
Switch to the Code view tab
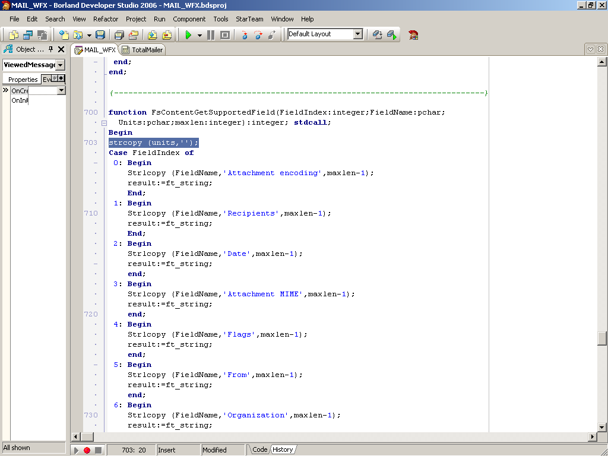click(x=259, y=449)
